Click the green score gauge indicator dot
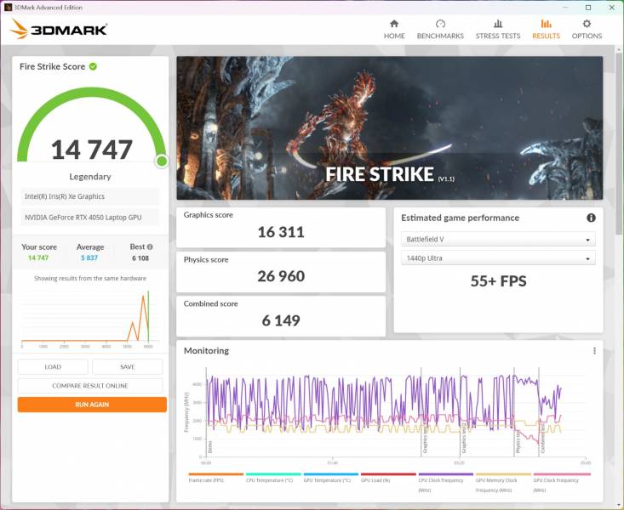Screen dimensions: 624x510 coord(162,161)
